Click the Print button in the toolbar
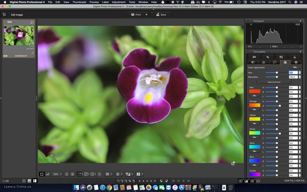The width and height of the screenshot is (307, 192). [x=136, y=14]
